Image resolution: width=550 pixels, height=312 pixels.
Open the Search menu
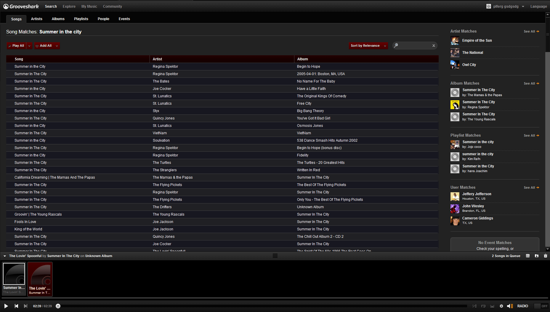pos(51,6)
